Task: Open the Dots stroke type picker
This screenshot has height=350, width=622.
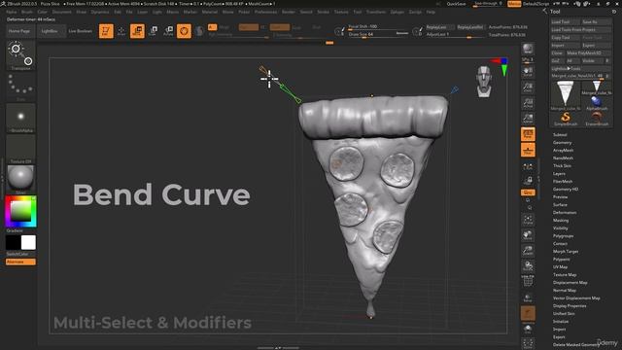Action: [20, 87]
